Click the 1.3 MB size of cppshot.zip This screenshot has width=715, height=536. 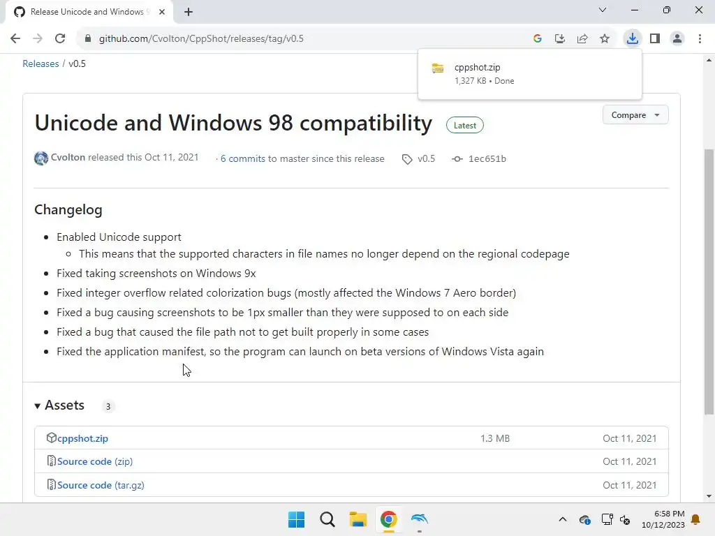(495, 438)
